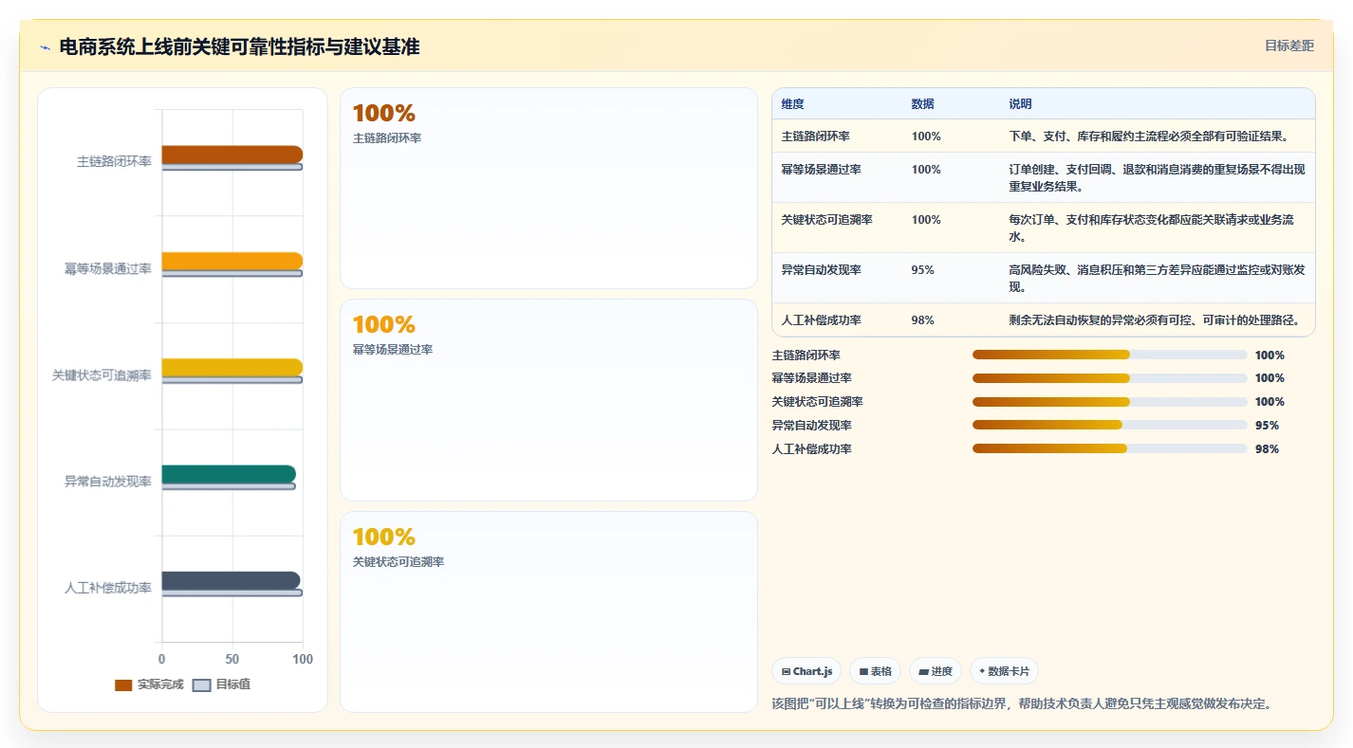Image resolution: width=1353 pixels, height=748 pixels.
Task: Click the teal 异常自动发现率 chart bar
Action: click(x=229, y=474)
